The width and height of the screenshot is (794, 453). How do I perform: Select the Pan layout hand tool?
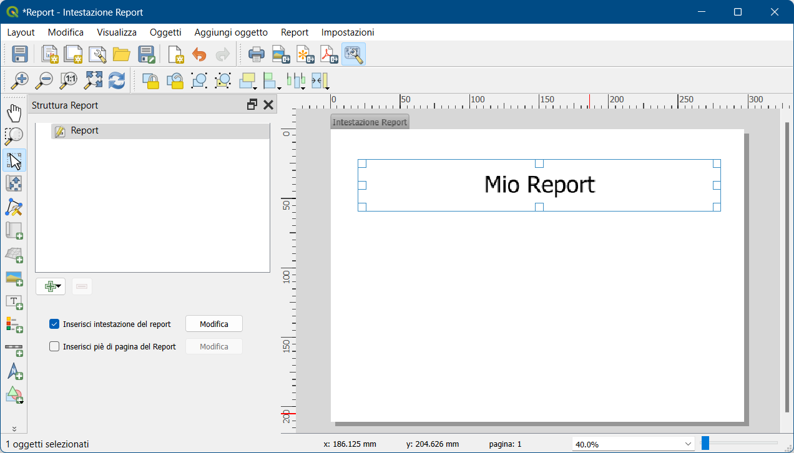(x=14, y=113)
